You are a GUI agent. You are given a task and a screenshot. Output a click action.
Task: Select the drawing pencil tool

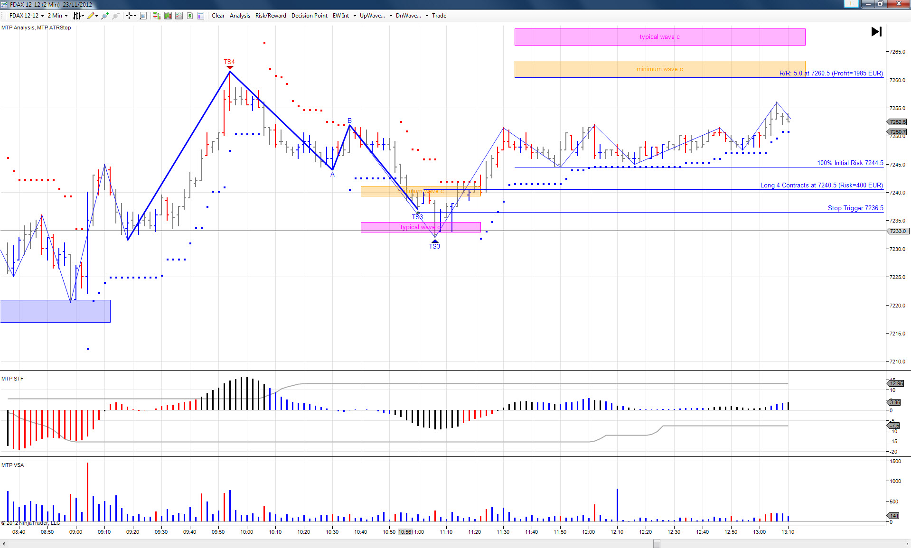pos(90,16)
